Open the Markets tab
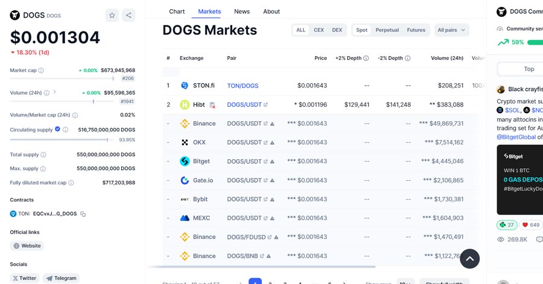Image resolution: width=543 pixels, height=284 pixels. 209,11
